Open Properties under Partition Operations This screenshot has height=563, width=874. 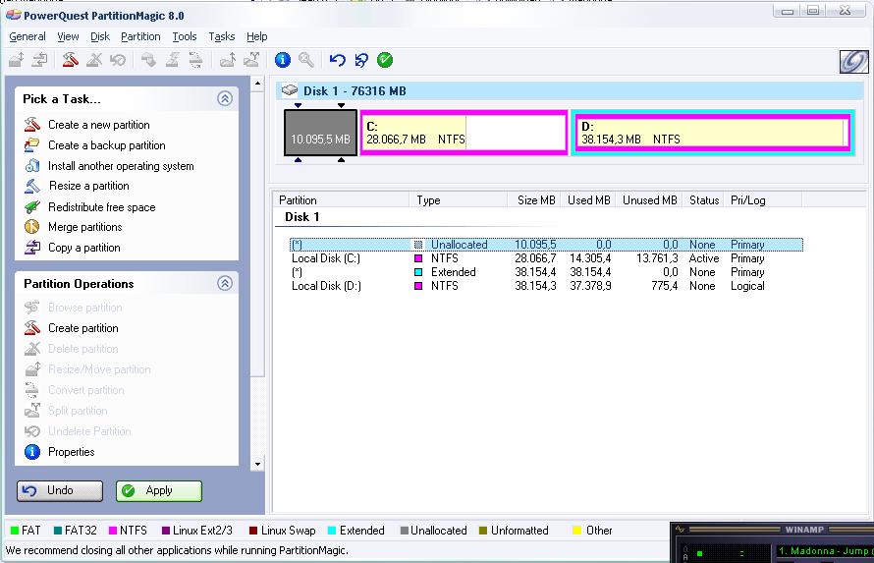pos(72,452)
